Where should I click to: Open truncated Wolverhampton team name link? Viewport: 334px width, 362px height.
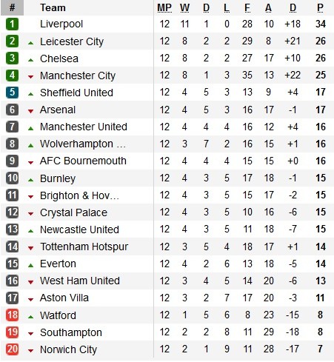click(x=83, y=144)
